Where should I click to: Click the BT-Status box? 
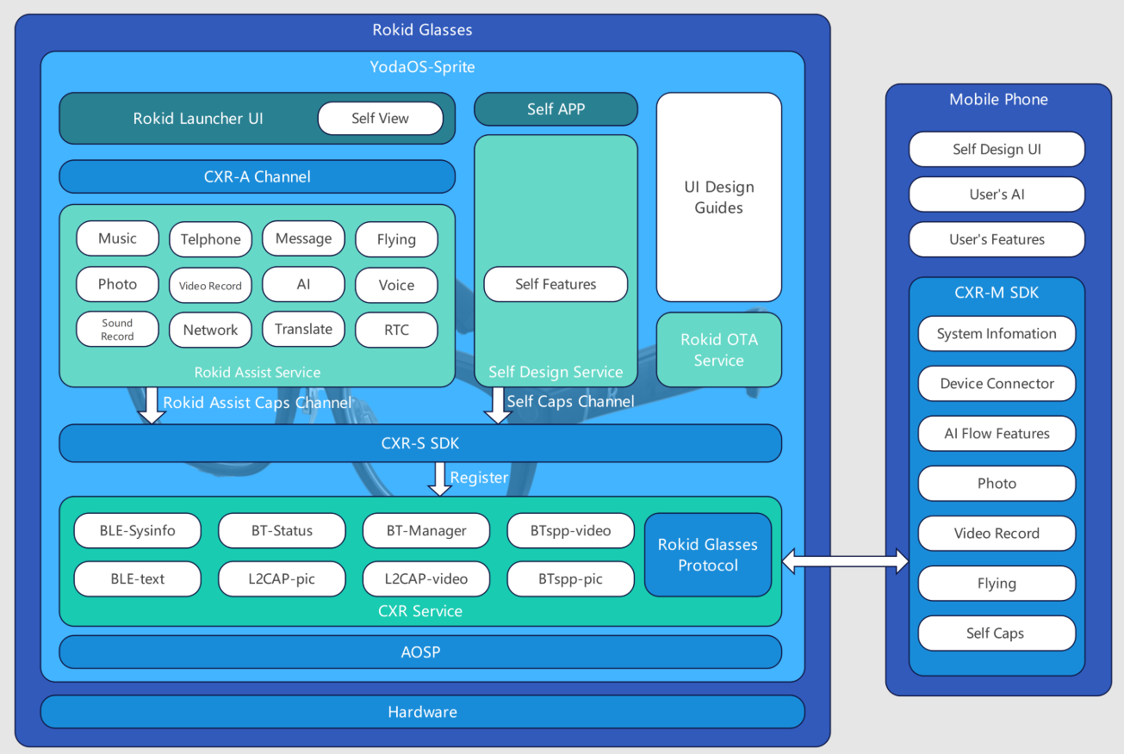(x=282, y=531)
